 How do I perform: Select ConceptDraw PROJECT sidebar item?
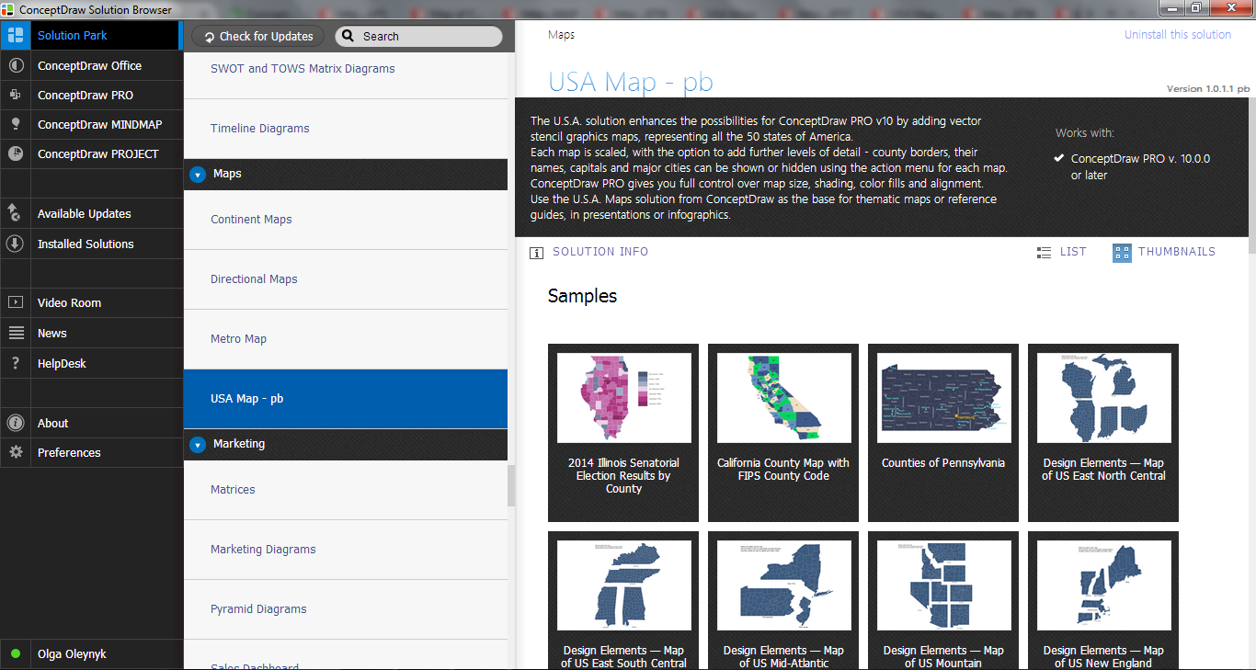(x=90, y=154)
